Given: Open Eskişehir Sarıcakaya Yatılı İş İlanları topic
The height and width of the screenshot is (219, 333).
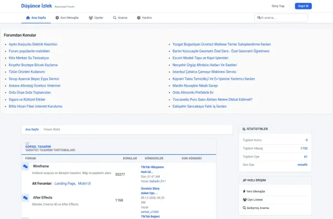Looking at the screenshot, I should click(199, 106).
